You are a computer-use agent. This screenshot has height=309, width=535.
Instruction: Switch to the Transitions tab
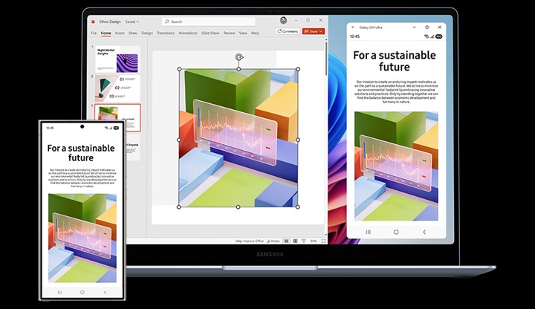tap(166, 33)
